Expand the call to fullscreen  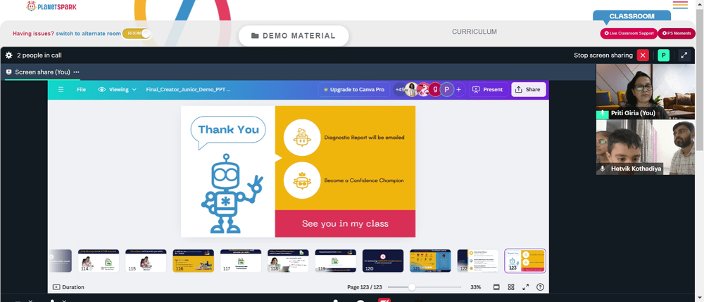click(684, 55)
